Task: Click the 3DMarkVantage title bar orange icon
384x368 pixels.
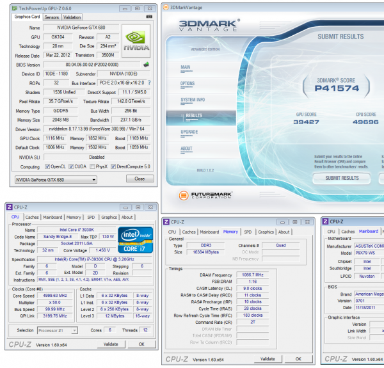Action: pos(166,7)
